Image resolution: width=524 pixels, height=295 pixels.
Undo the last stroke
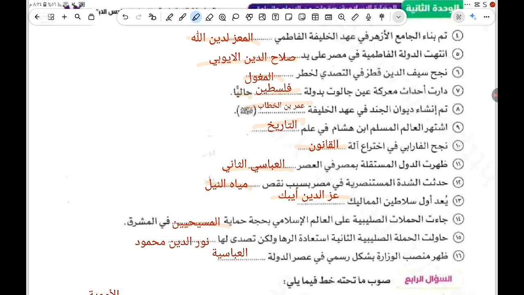[x=125, y=17]
